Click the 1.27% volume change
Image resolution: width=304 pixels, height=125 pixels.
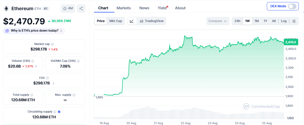tap(28, 66)
